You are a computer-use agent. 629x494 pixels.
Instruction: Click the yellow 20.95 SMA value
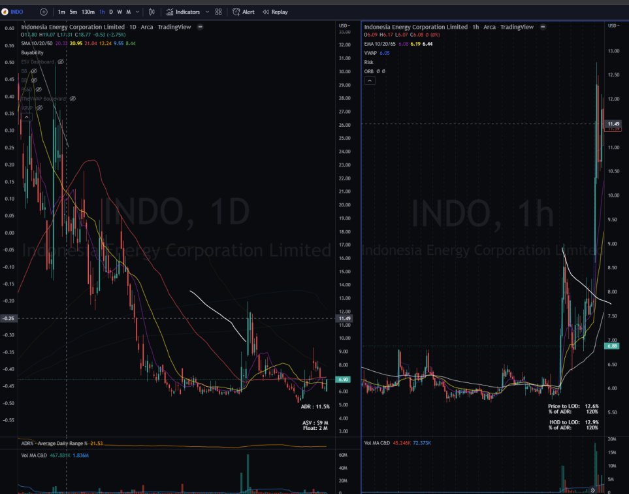point(75,43)
